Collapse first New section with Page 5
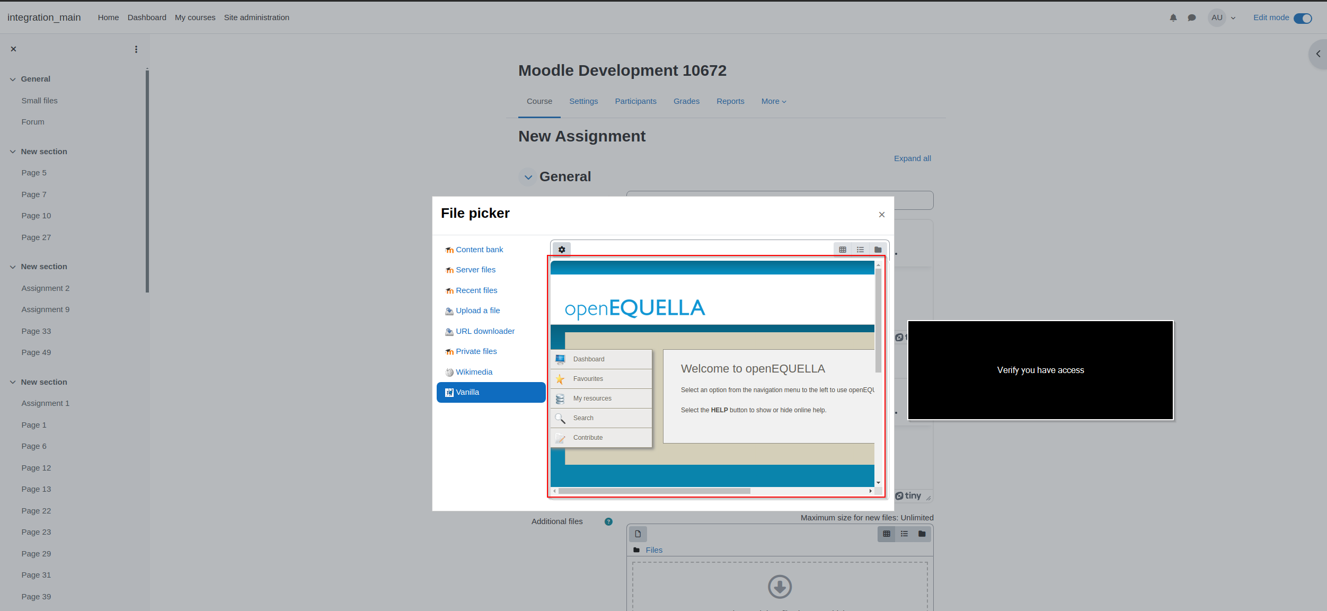 pyautogui.click(x=13, y=152)
